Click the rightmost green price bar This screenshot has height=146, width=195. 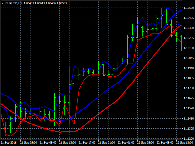181,43
